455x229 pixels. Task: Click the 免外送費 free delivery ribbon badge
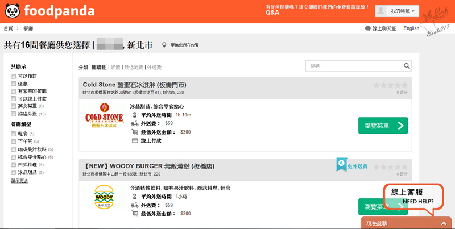[342, 165]
